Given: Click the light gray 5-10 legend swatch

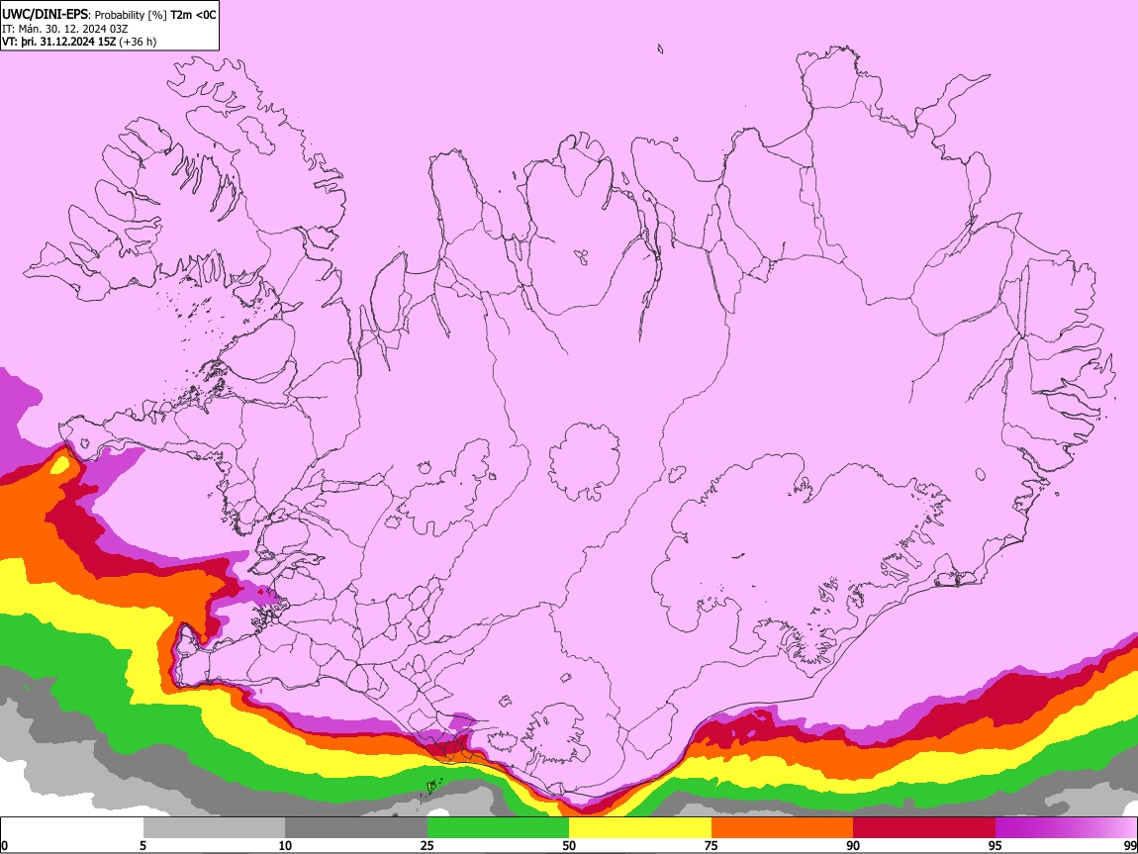Looking at the screenshot, I should 214,828.
